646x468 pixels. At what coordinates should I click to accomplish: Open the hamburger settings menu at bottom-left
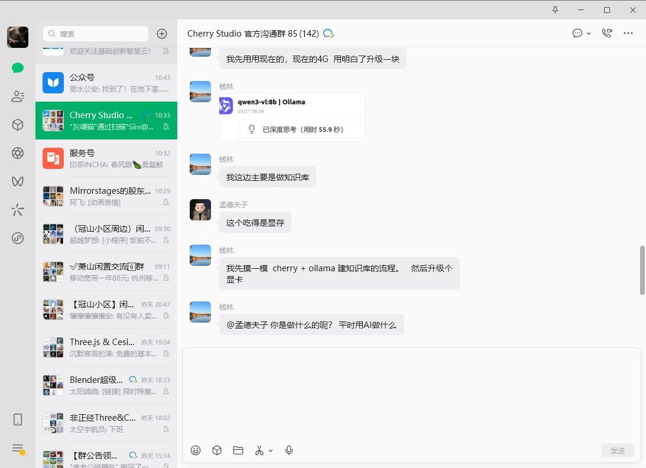click(x=18, y=448)
